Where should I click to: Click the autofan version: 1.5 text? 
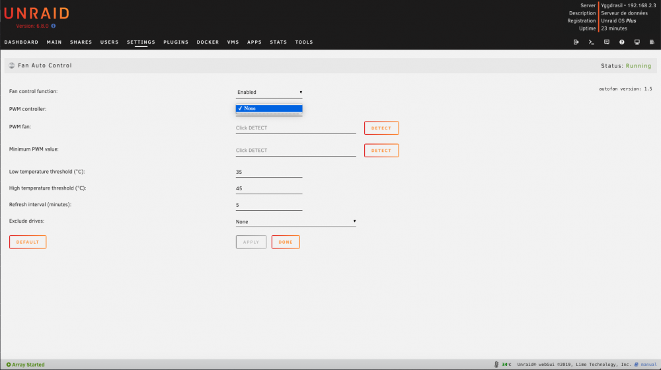pos(625,89)
